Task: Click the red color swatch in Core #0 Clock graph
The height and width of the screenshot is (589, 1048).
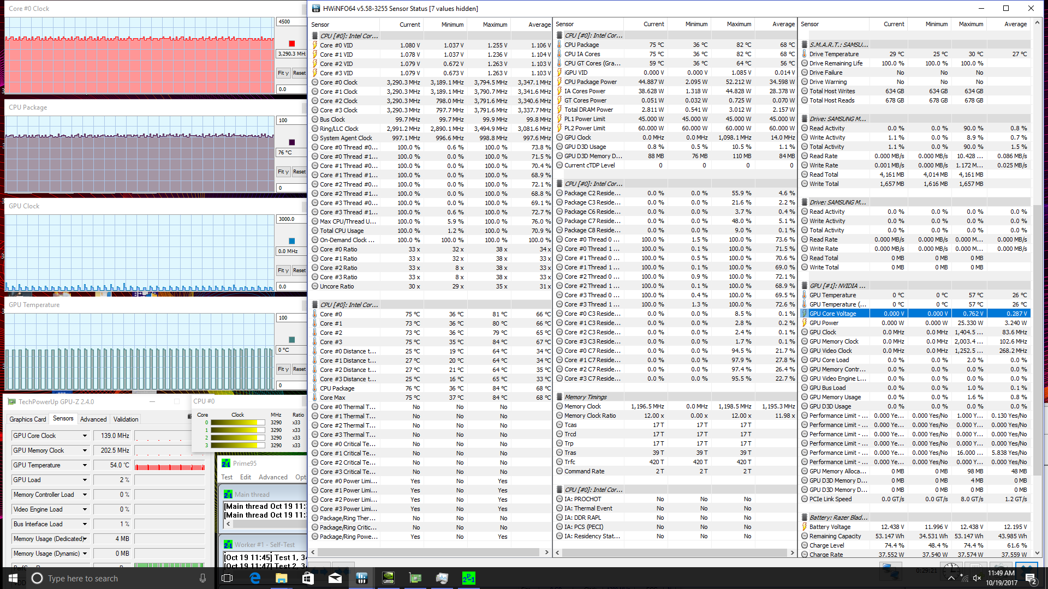Action: [291, 44]
